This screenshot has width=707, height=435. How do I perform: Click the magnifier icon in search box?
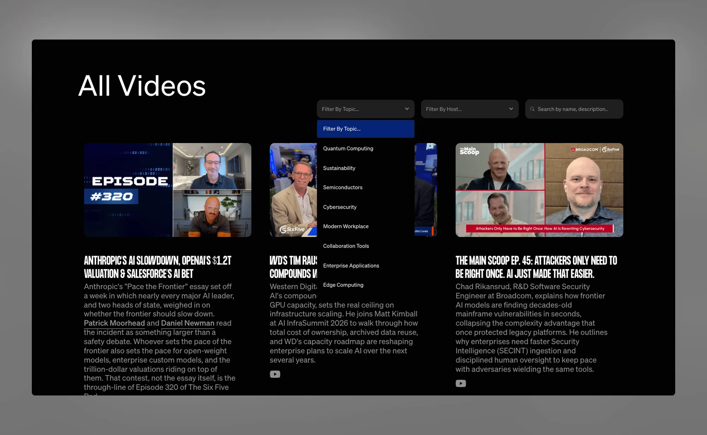(532, 109)
